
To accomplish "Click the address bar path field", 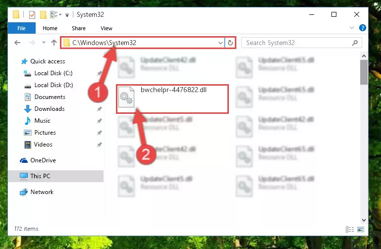I will click(x=142, y=43).
